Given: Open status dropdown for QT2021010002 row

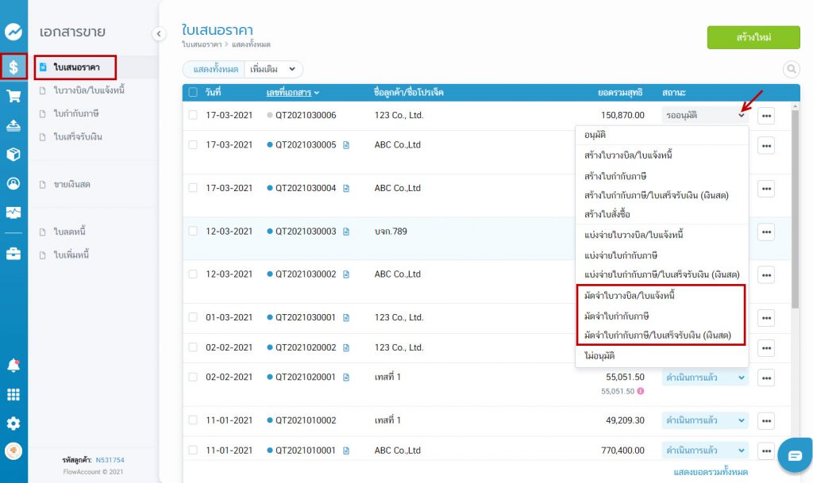Looking at the screenshot, I should pos(704,420).
